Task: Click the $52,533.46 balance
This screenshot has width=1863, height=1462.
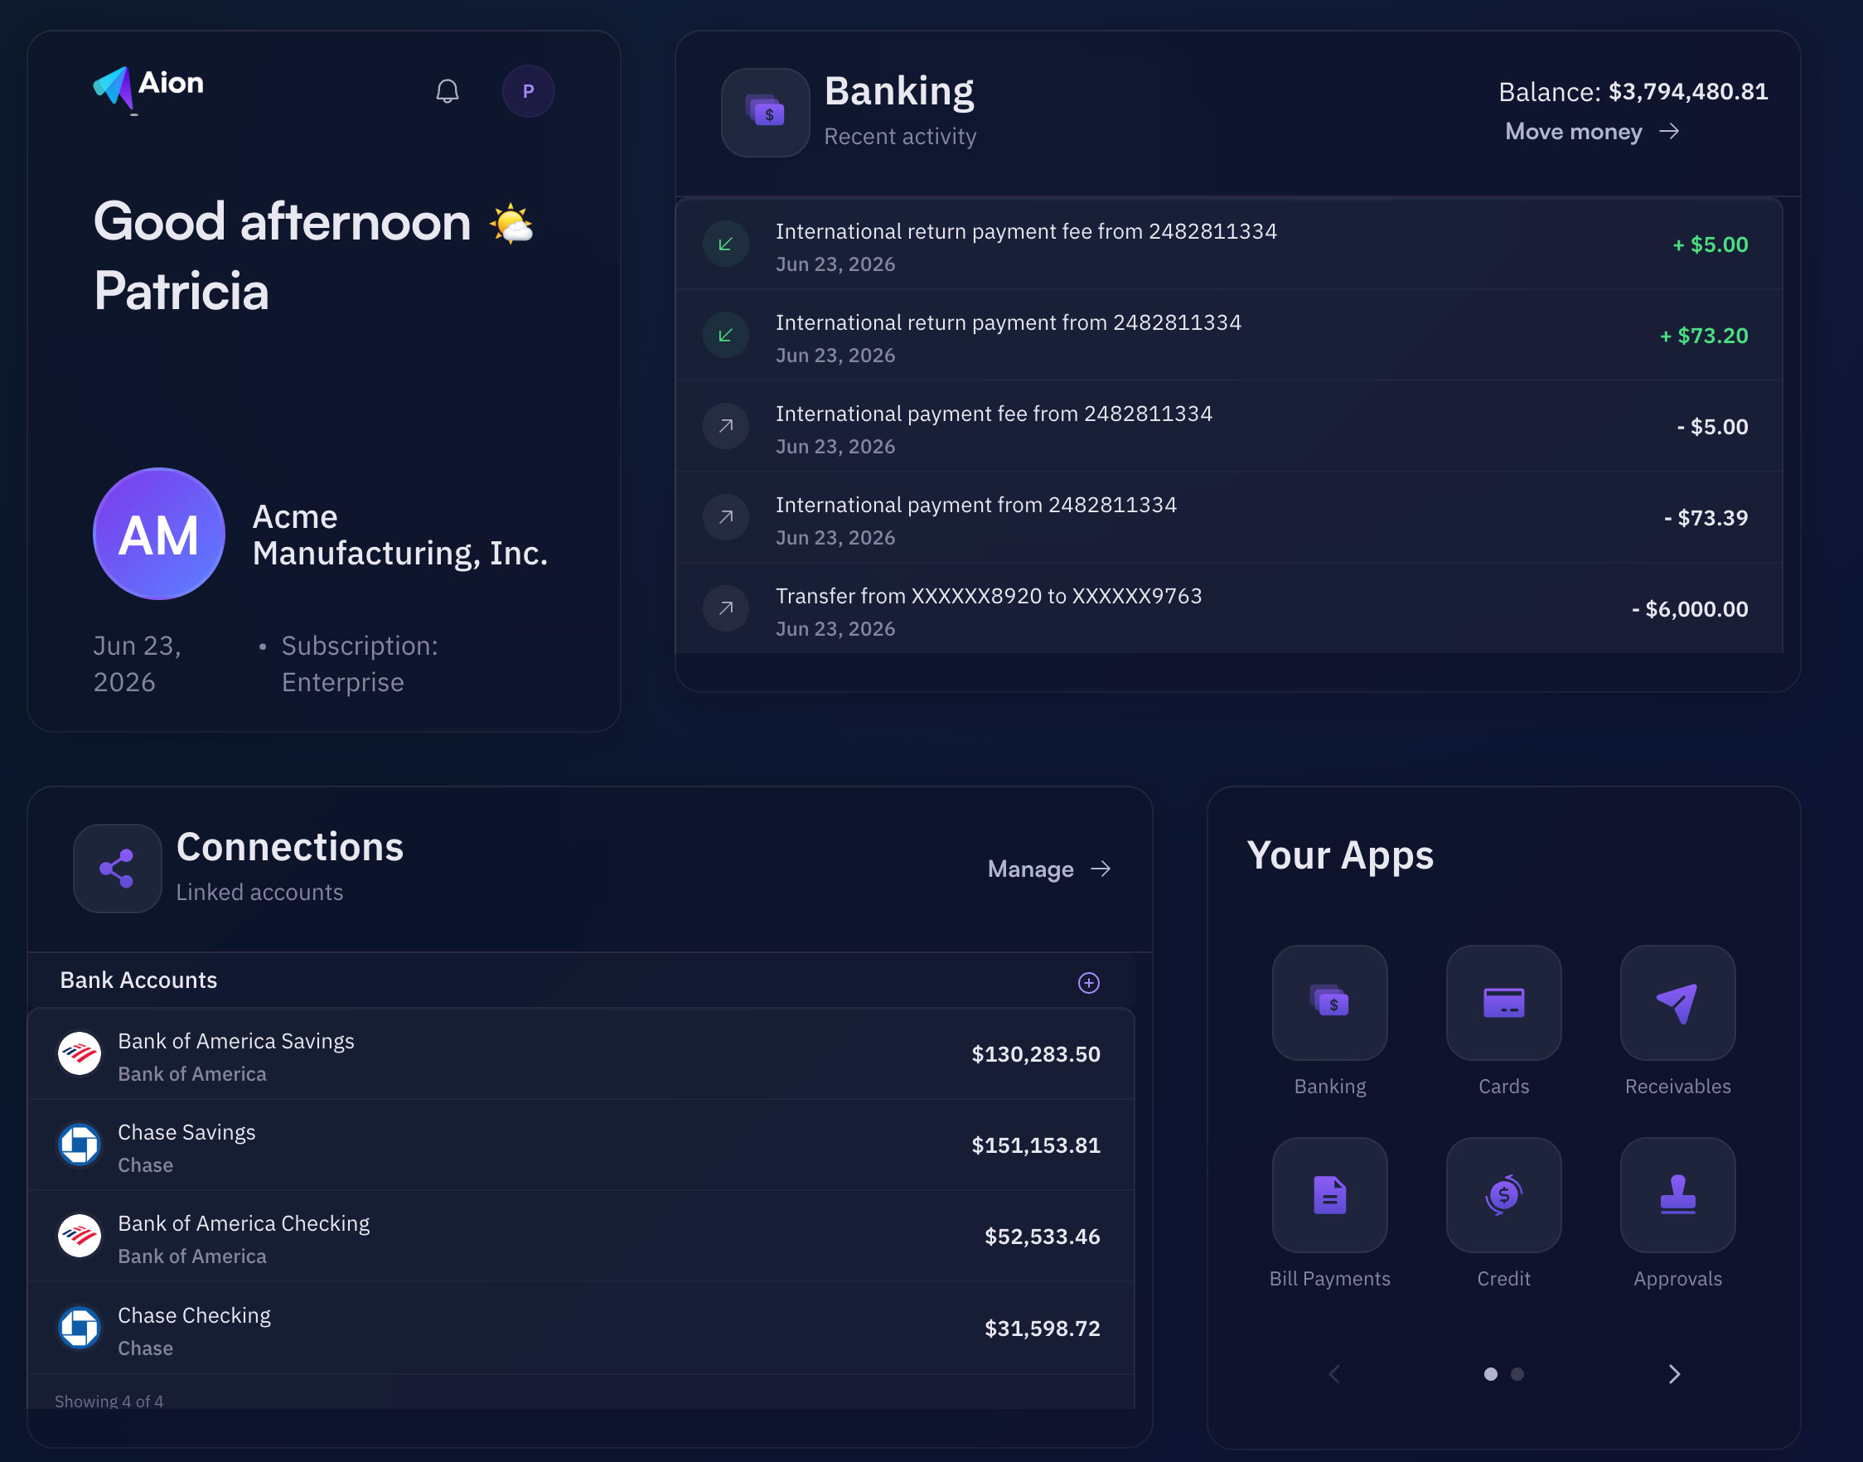Action: [1042, 1237]
